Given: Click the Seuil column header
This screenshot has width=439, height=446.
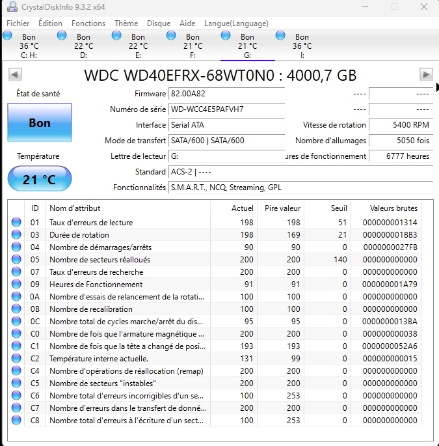Looking at the screenshot, I should 328,208.
